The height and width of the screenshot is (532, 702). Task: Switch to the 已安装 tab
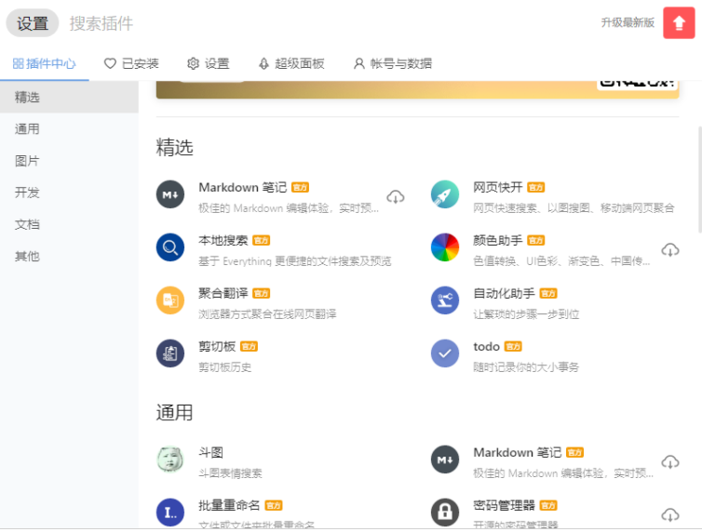[131, 64]
